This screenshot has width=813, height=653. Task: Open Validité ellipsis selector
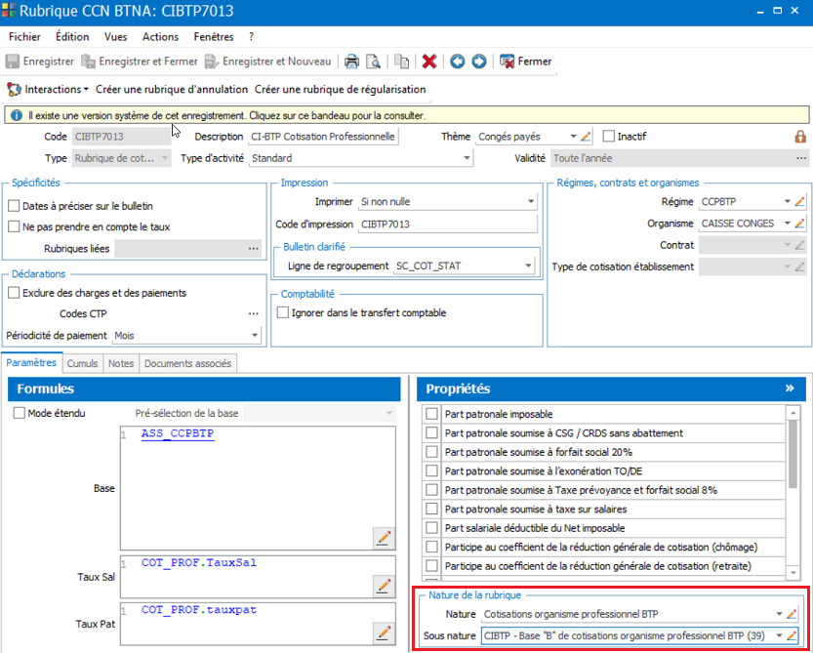pyautogui.click(x=801, y=159)
